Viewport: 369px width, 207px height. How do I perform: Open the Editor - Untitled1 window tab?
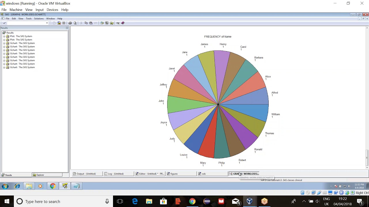(150, 174)
